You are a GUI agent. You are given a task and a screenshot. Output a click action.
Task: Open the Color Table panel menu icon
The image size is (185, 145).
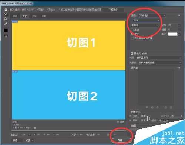179,68
